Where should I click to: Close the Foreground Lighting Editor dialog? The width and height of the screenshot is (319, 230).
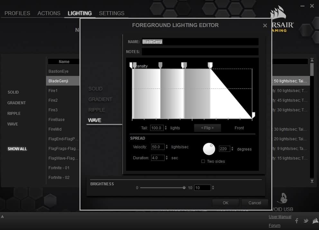(265, 26)
